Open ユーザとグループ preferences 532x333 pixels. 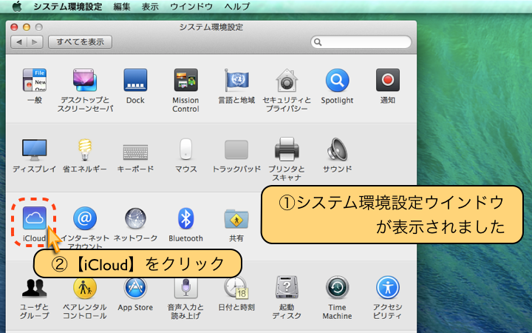click(34, 288)
